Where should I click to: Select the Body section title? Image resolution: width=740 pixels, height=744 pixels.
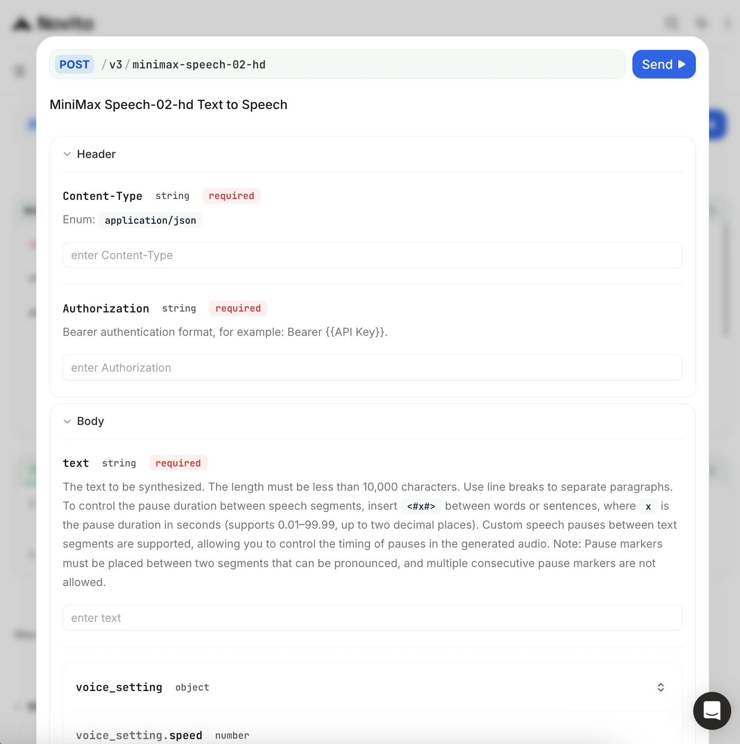pyautogui.click(x=90, y=421)
